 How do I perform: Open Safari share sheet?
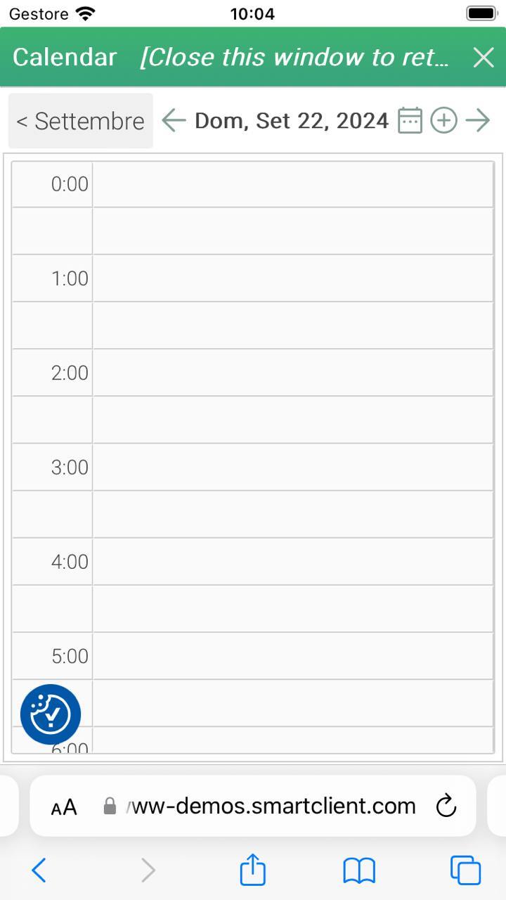(253, 870)
